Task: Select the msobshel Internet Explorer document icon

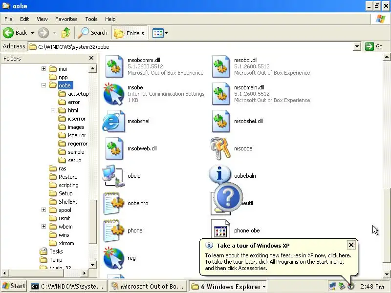Action: coord(114,121)
